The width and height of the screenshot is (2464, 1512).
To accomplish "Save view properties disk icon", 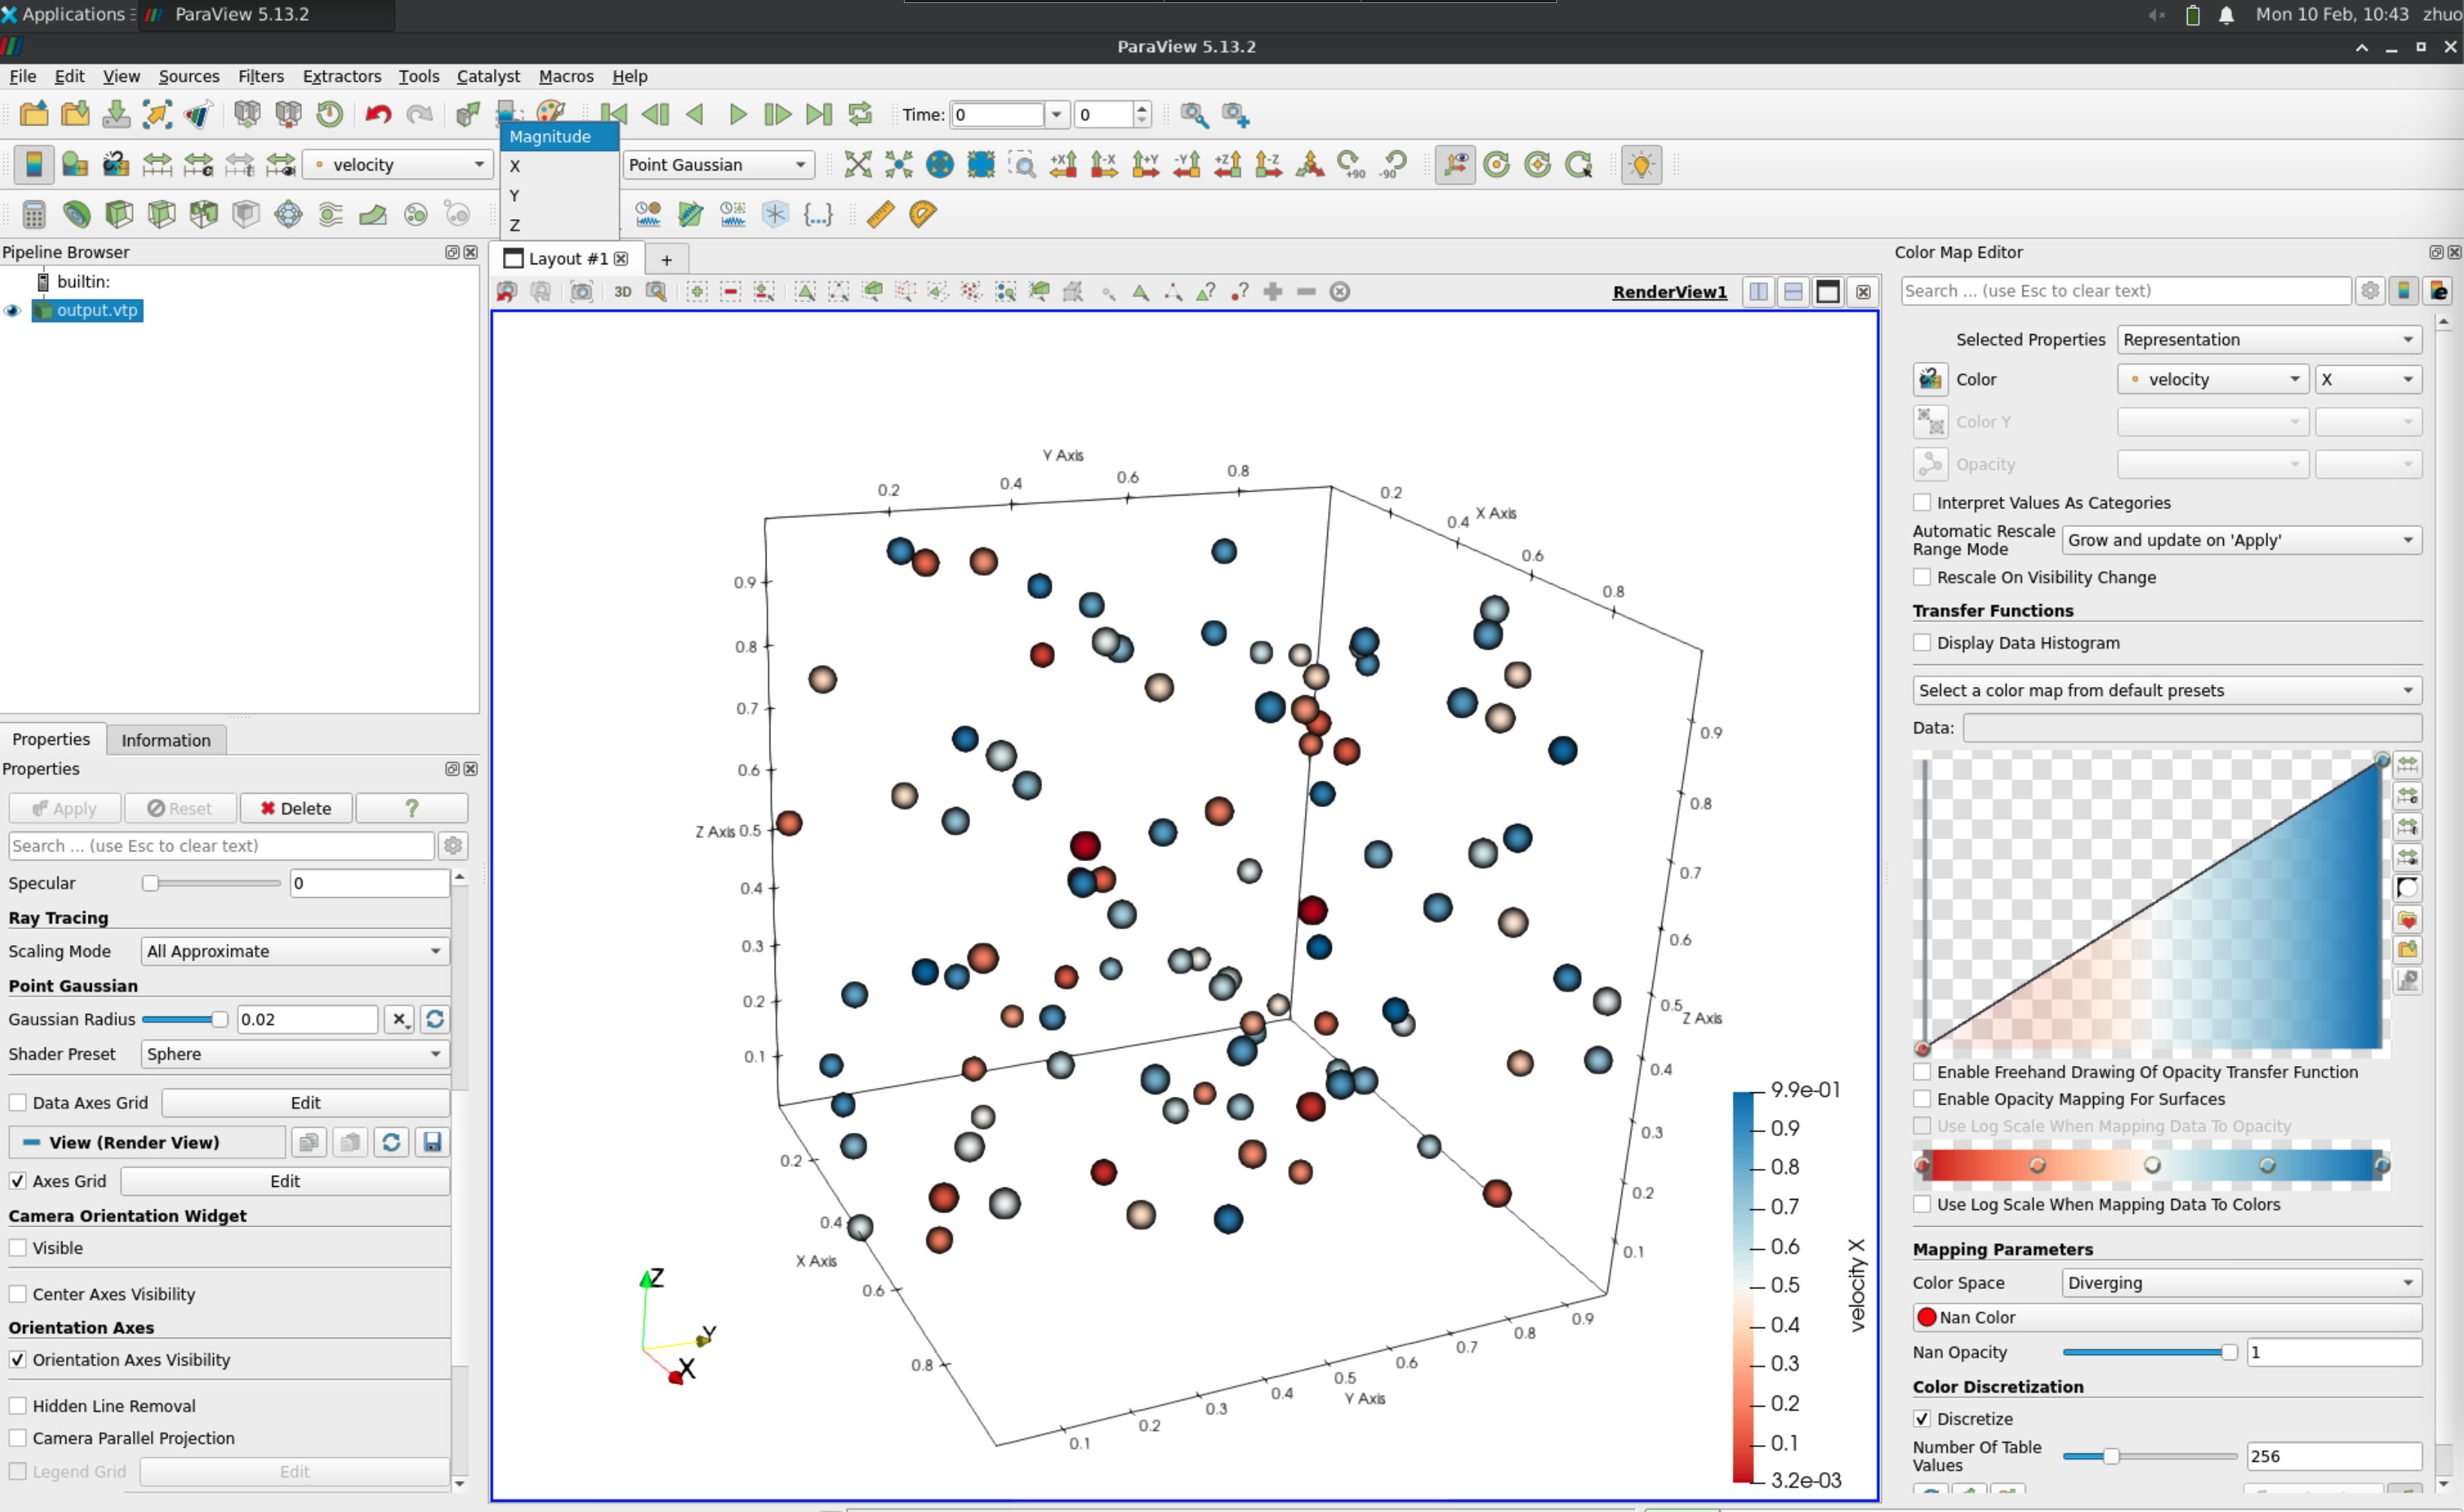I will [x=432, y=1142].
